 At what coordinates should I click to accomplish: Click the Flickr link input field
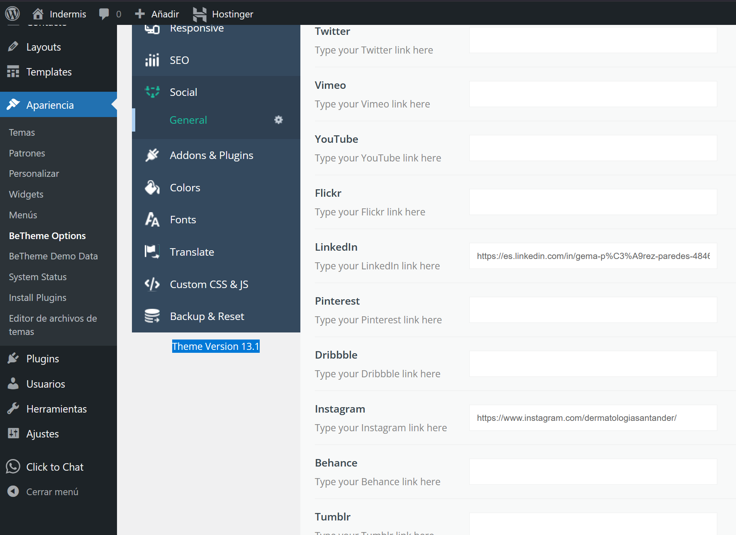pyautogui.click(x=593, y=202)
